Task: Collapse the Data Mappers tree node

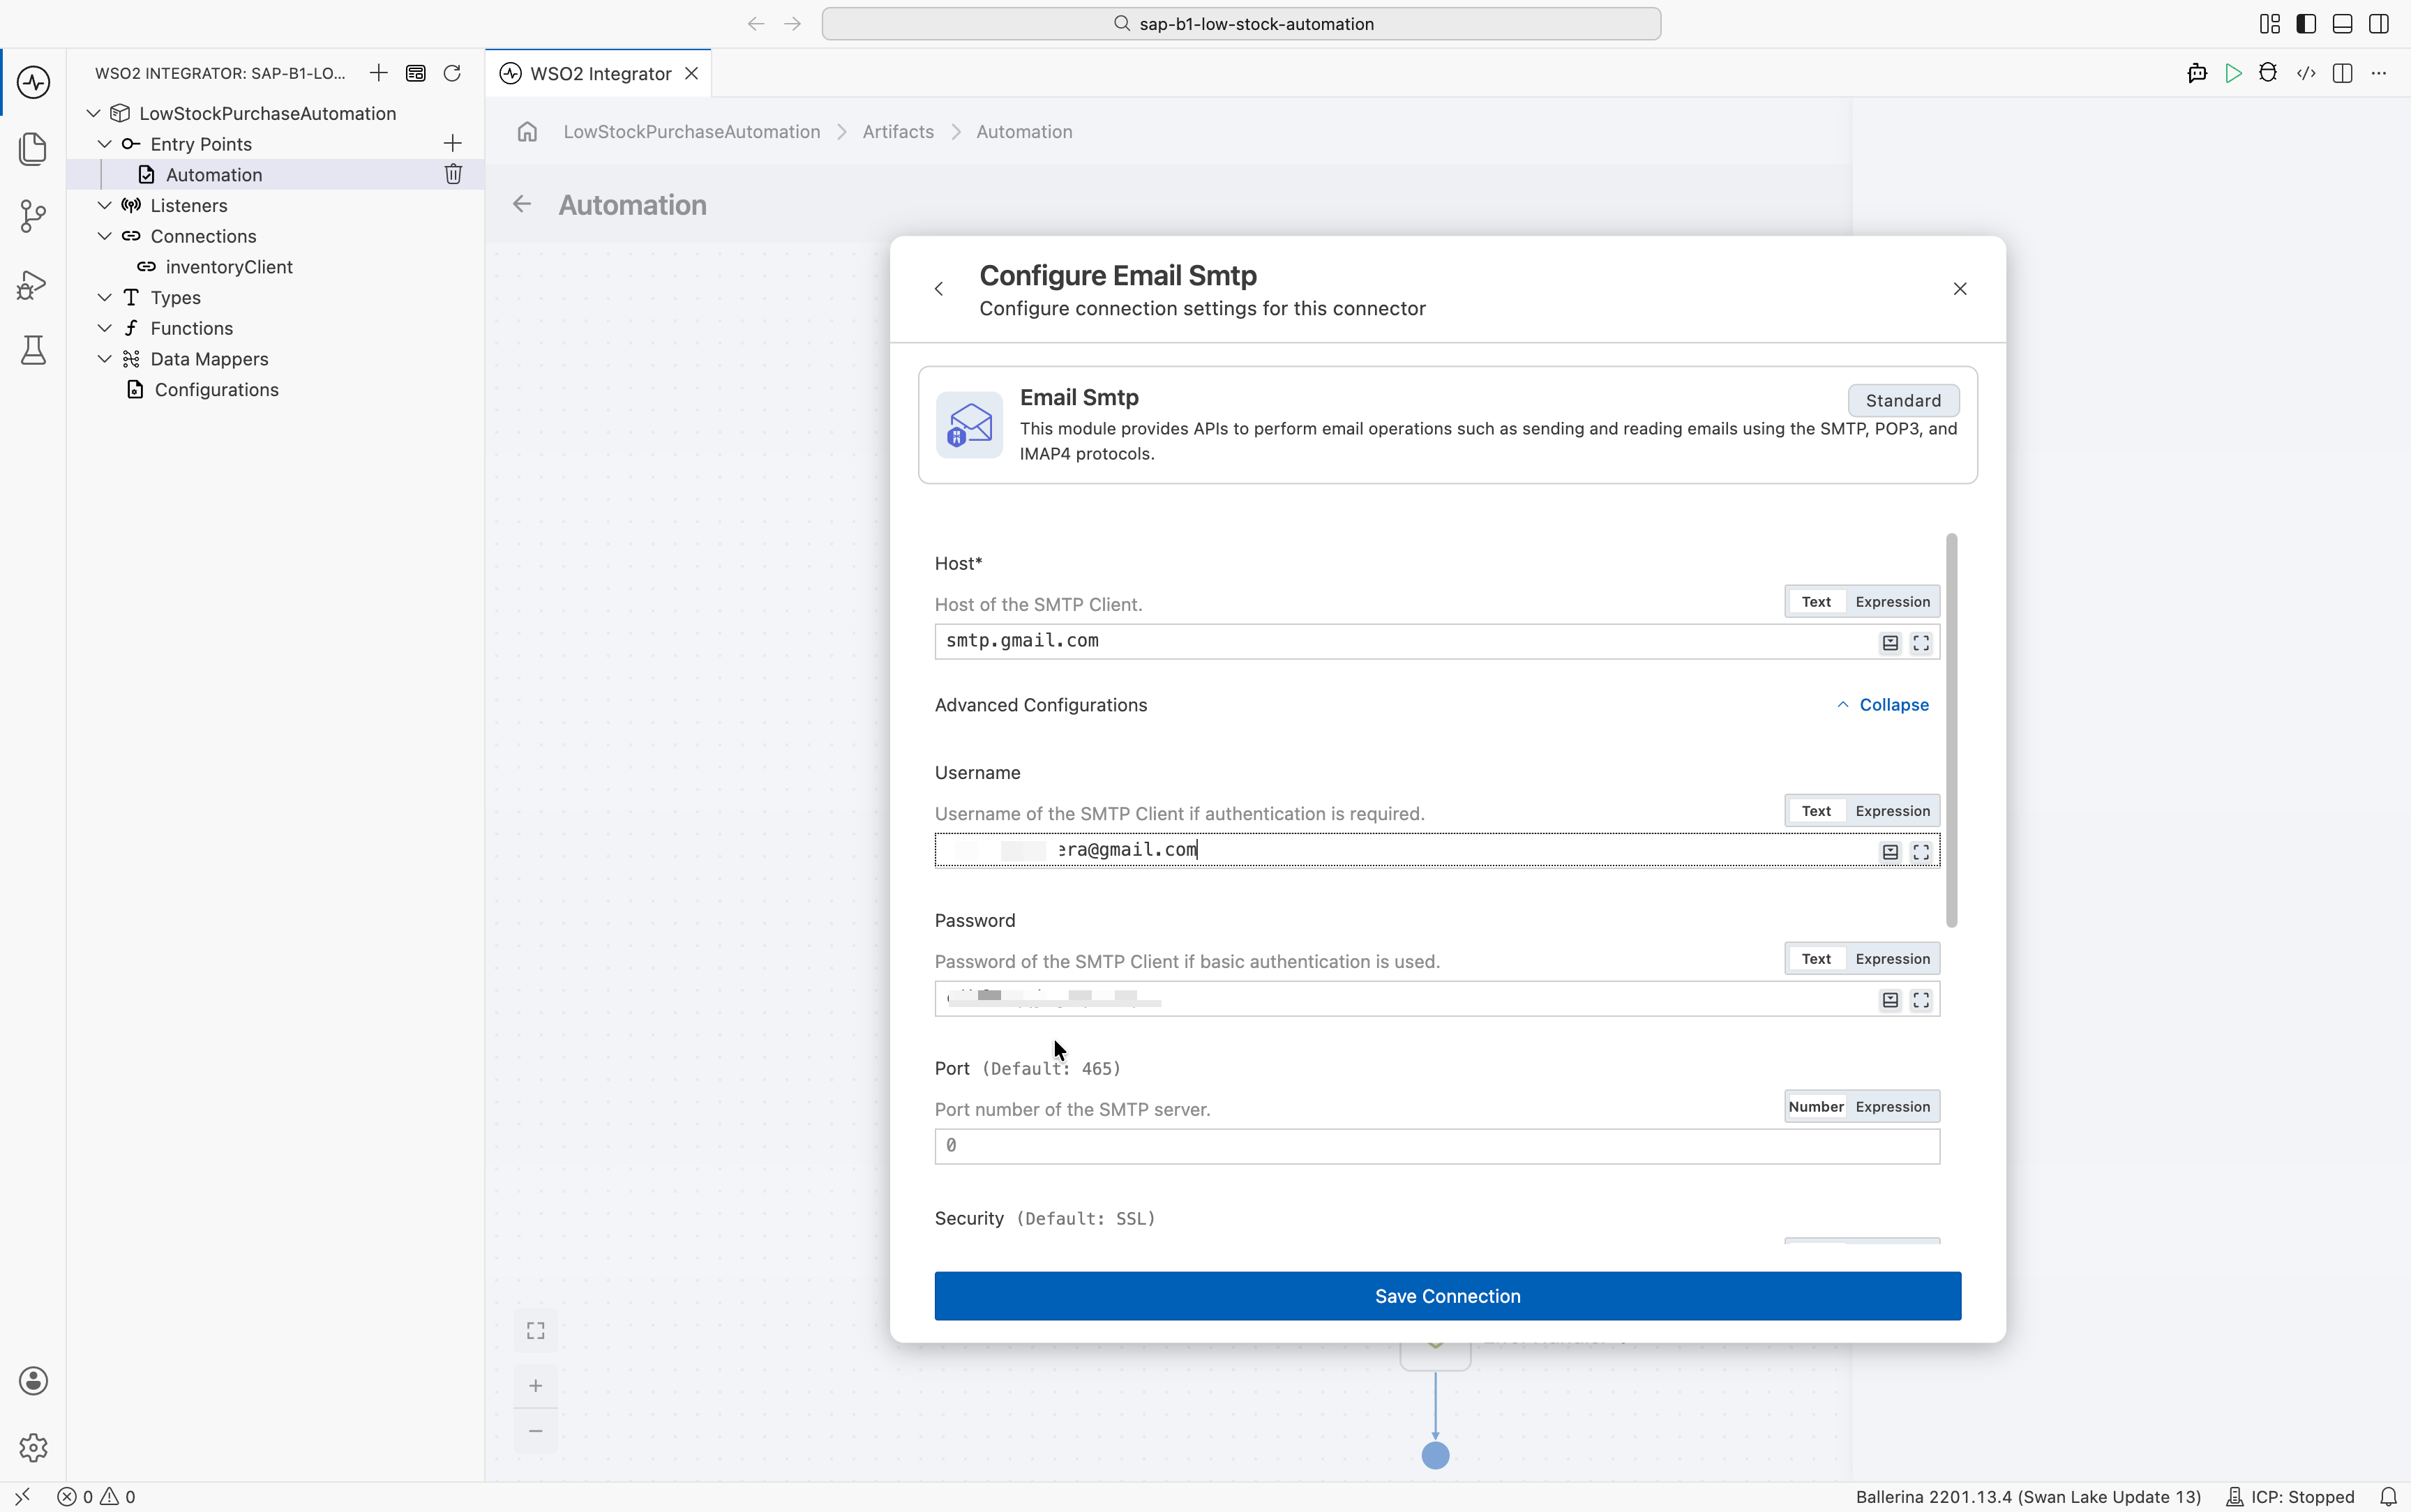Action: 104,359
